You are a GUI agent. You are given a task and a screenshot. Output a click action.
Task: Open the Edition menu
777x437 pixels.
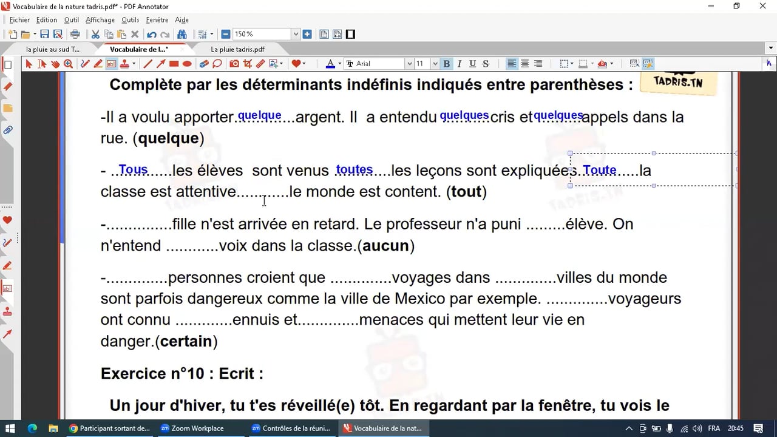click(x=47, y=20)
